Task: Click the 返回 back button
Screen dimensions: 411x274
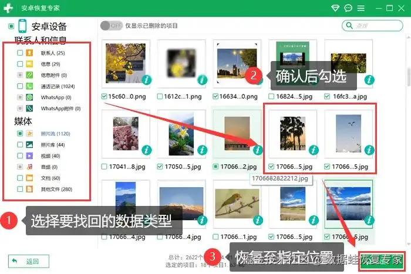Action: (29, 261)
